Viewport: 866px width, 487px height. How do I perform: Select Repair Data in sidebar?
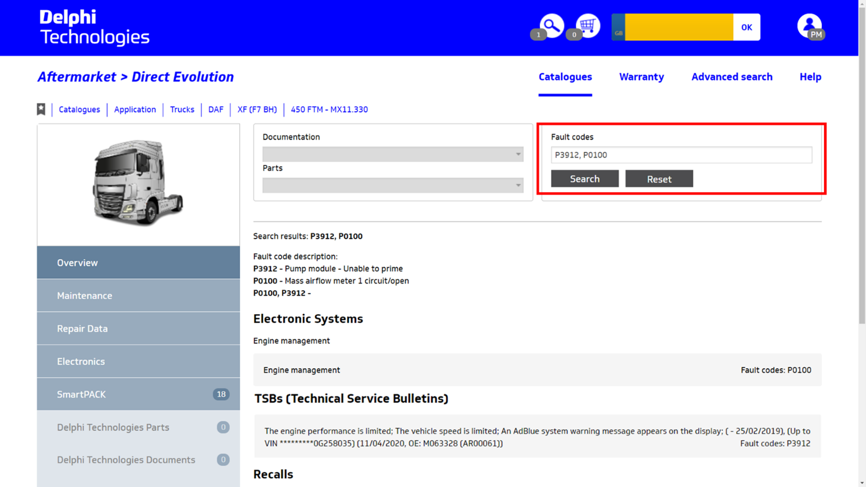tap(138, 328)
